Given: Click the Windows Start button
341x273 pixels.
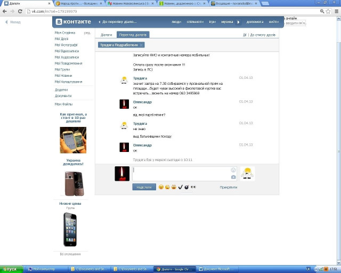Looking at the screenshot, I should [x=12, y=269].
